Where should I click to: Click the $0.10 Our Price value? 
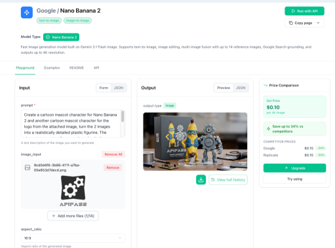[273, 107]
